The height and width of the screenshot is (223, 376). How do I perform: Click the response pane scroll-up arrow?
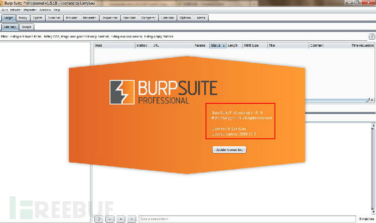[x=373, y=125]
